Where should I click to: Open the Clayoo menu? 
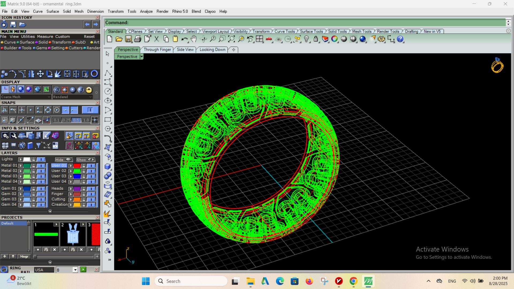210,11
